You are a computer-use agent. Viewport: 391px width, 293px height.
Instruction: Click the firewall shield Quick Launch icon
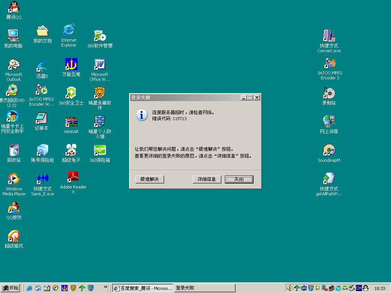coord(91,288)
